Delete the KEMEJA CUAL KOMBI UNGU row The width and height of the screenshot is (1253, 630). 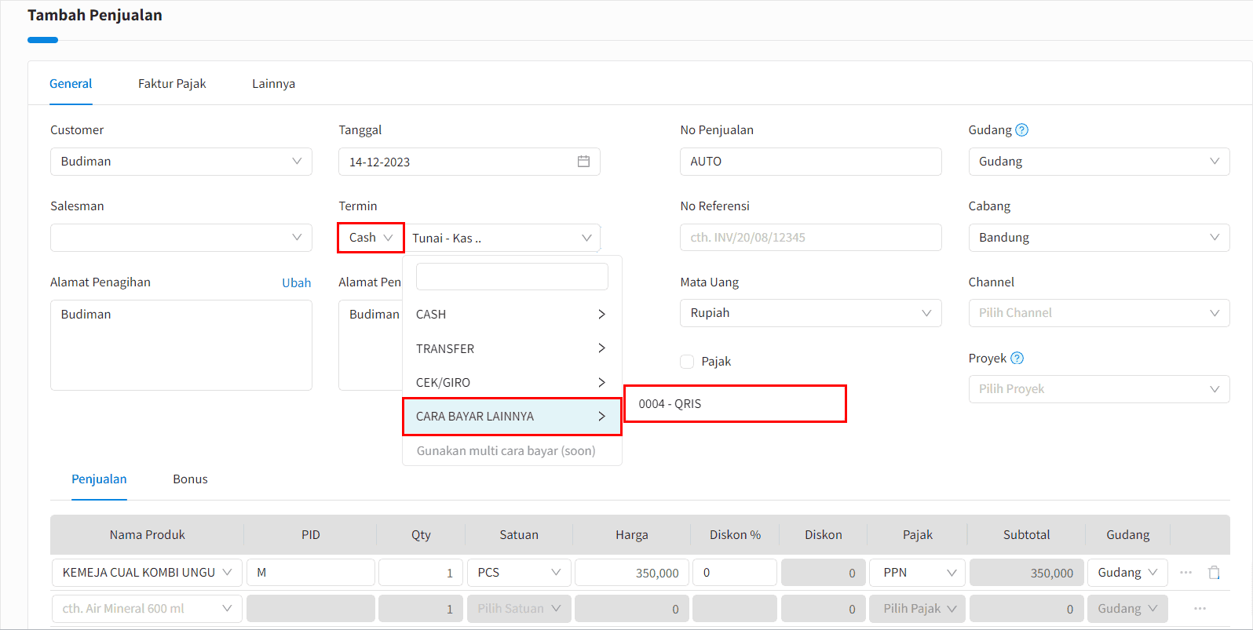(x=1214, y=573)
